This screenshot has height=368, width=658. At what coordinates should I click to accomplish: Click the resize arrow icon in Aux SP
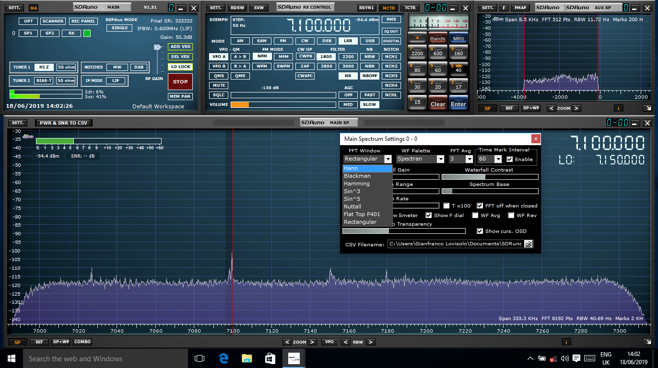pos(646,108)
